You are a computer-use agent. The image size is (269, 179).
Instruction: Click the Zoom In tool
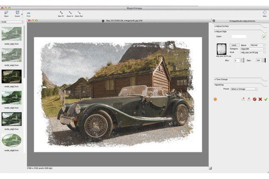click(70, 14)
